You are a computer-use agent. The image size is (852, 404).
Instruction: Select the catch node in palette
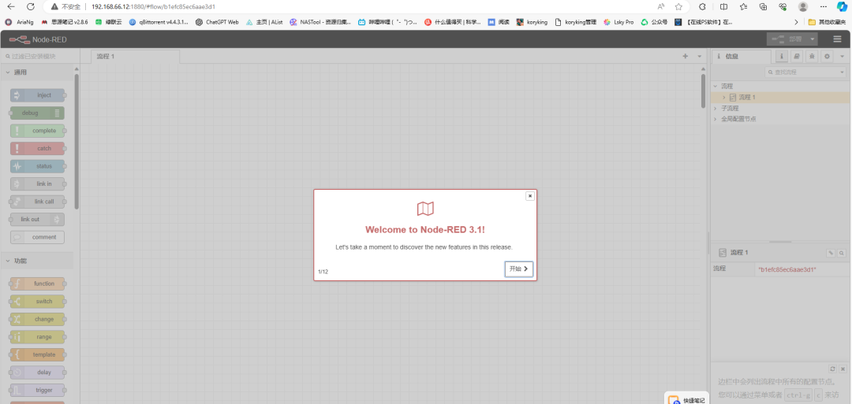click(38, 149)
